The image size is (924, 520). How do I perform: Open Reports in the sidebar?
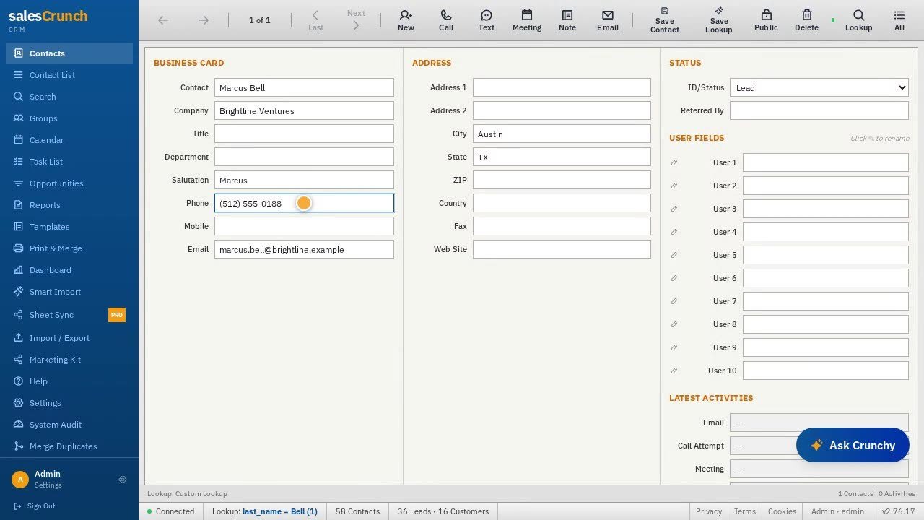point(69,205)
